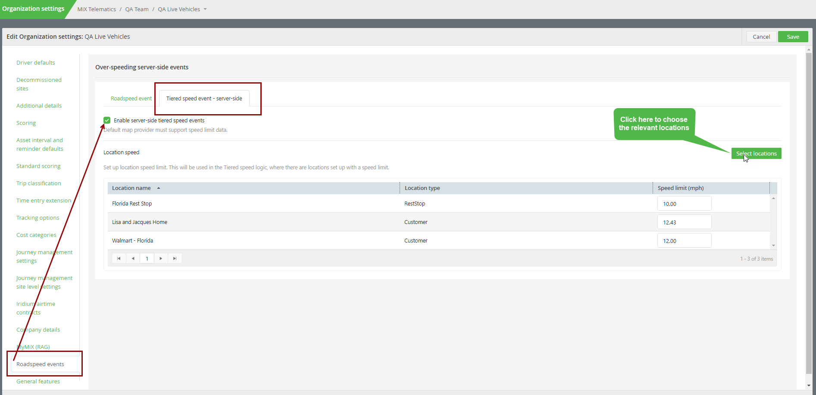This screenshot has height=395, width=816.
Task: Toggle Enable server-side tiered speed events checkbox
Action: pyautogui.click(x=107, y=120)
